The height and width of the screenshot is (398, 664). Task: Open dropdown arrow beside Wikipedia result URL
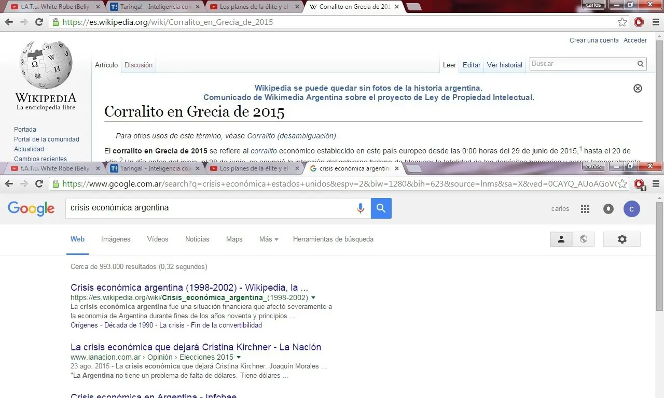pyautogui.click(x=313, y=298)
